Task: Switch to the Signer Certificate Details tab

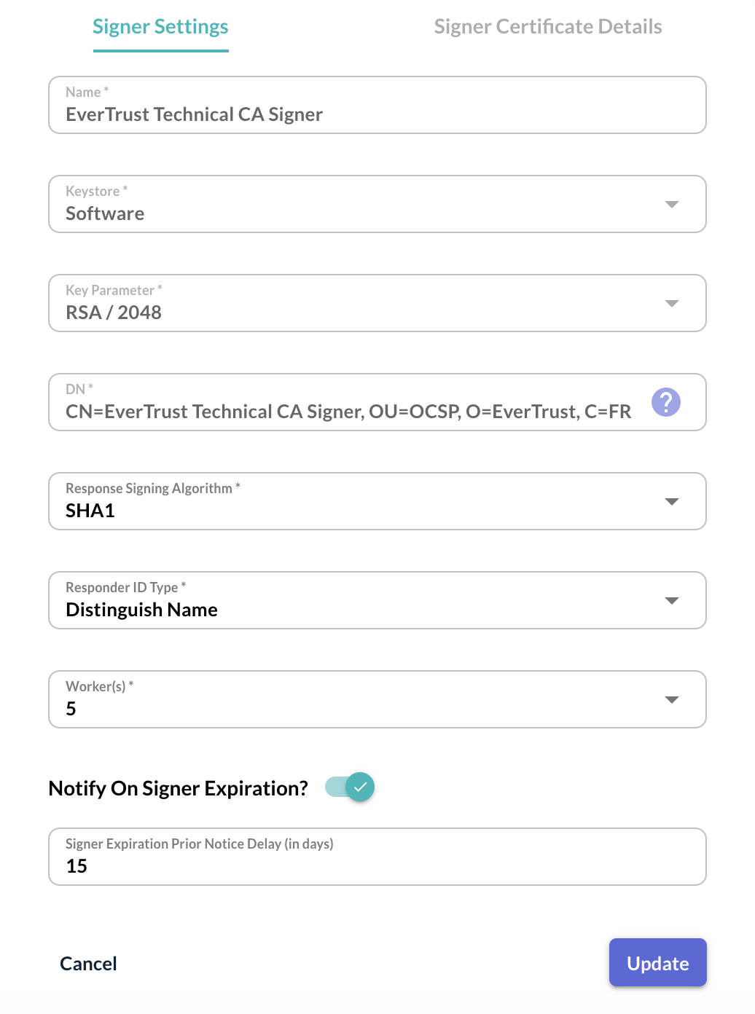Action: click(547, 27)
